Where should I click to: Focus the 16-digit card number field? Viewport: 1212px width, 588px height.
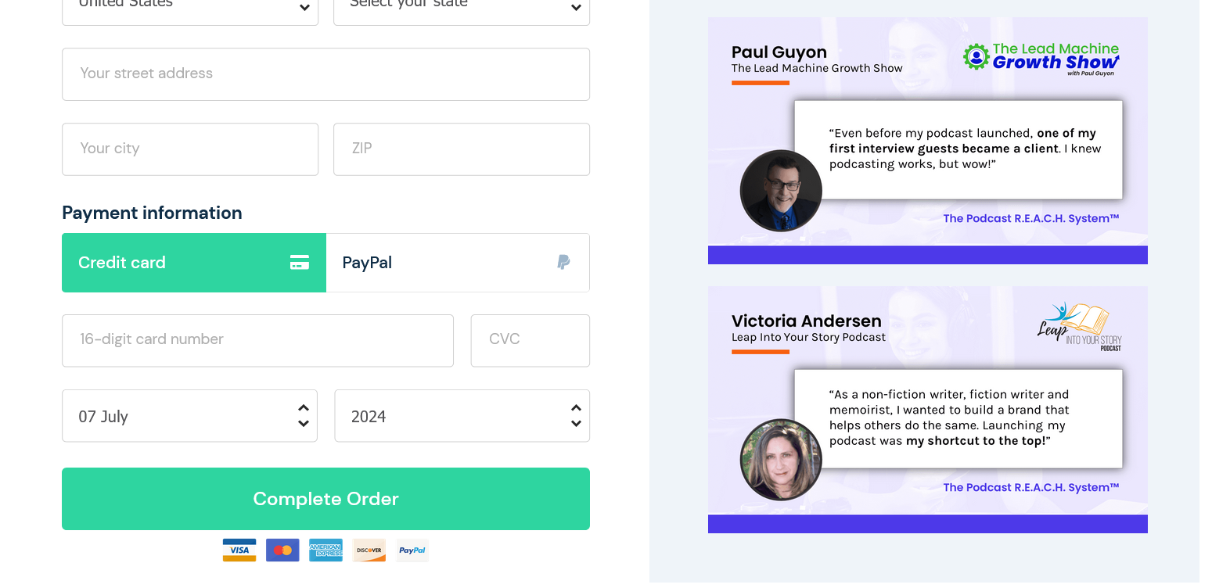(257, 341)
